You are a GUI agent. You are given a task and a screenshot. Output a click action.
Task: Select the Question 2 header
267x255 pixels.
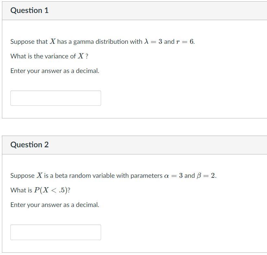pos(29,145)
